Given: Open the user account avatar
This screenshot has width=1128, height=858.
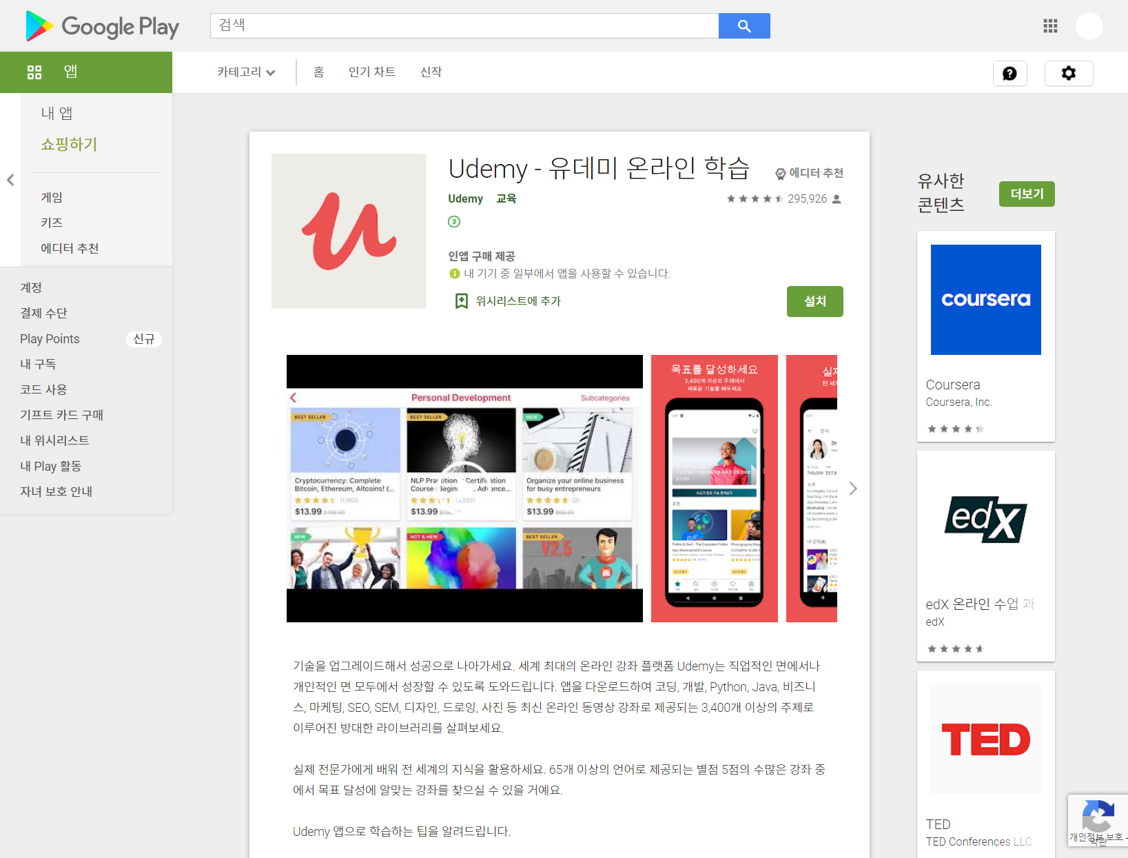Looking at the screenshot, I should 1089,26.
